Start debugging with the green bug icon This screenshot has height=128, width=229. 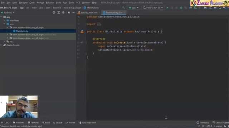[x=181, y=7]
